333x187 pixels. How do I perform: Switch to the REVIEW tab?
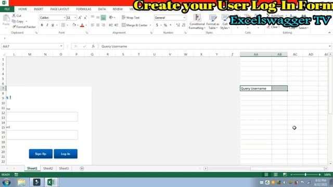(x=118, y=9)
